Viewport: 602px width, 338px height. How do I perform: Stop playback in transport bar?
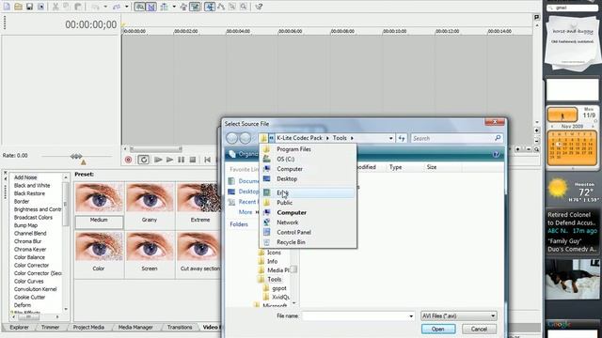(193, 160)
